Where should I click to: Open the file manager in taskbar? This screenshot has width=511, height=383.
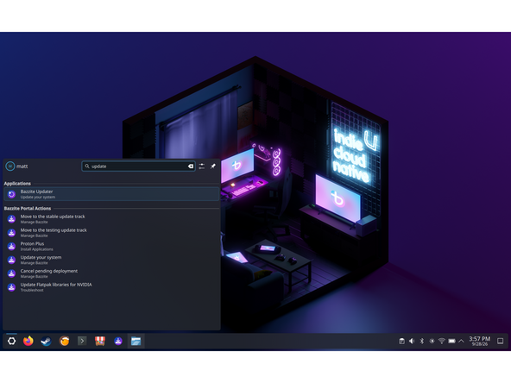(x=136, y=341)
